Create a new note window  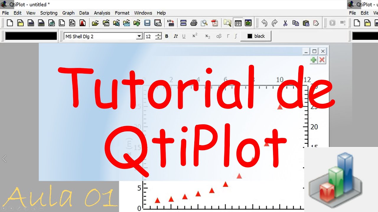coord(52,23)
